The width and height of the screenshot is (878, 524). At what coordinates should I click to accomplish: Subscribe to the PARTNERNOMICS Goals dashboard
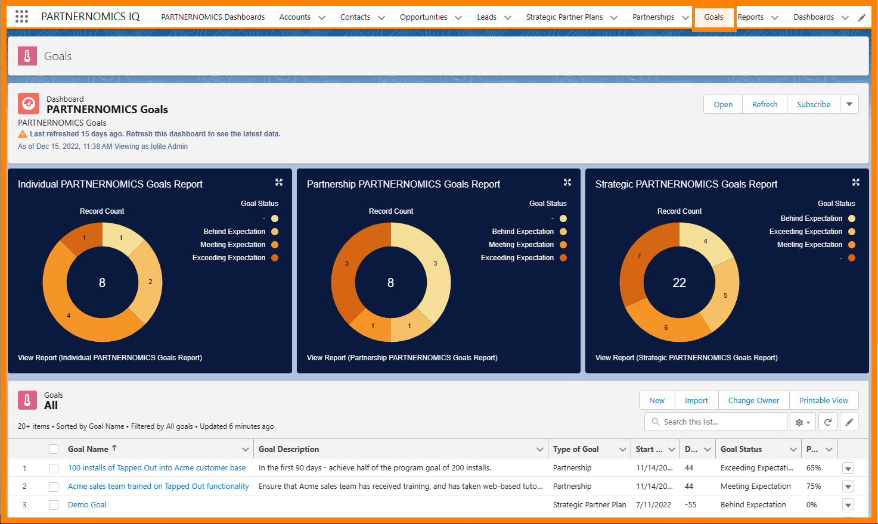[x=814, y=104]
